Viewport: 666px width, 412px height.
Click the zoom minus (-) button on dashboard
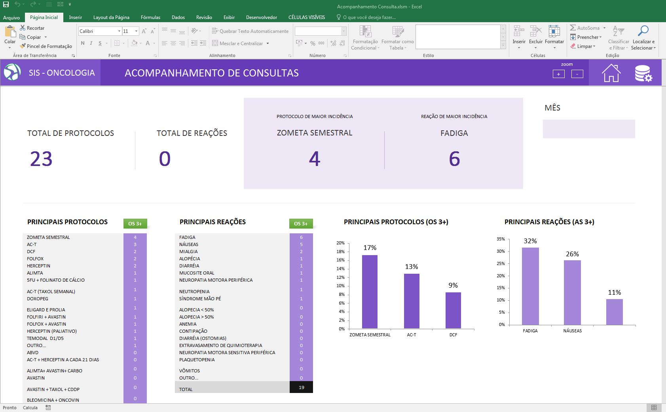(577, 74)
